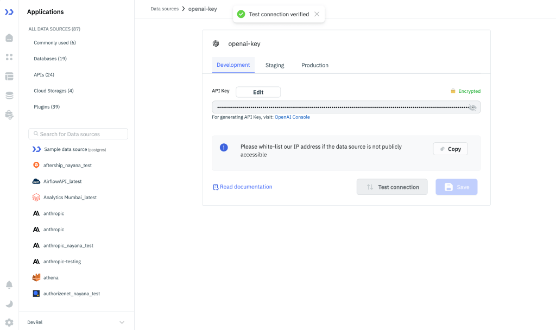Select Databases (19) category
This screenshot has height=330, width=556.
coord(50,59)
